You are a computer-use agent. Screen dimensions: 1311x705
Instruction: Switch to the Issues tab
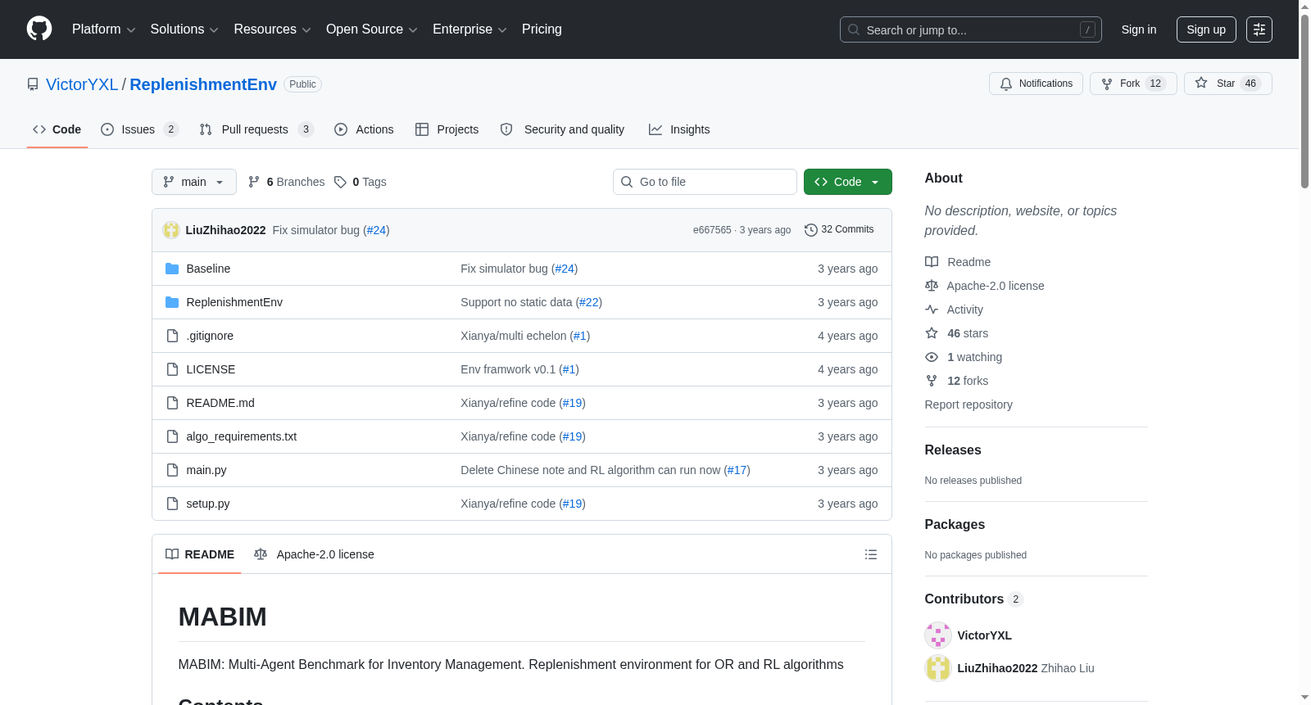[139, 129]
